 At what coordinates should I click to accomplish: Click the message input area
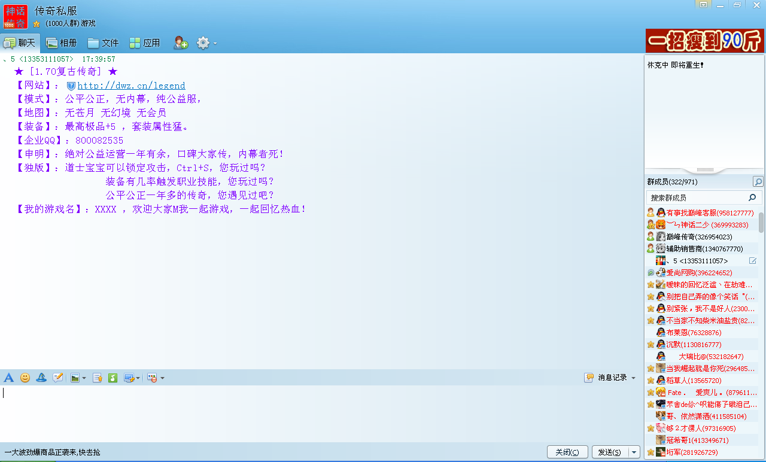point(320,413)
